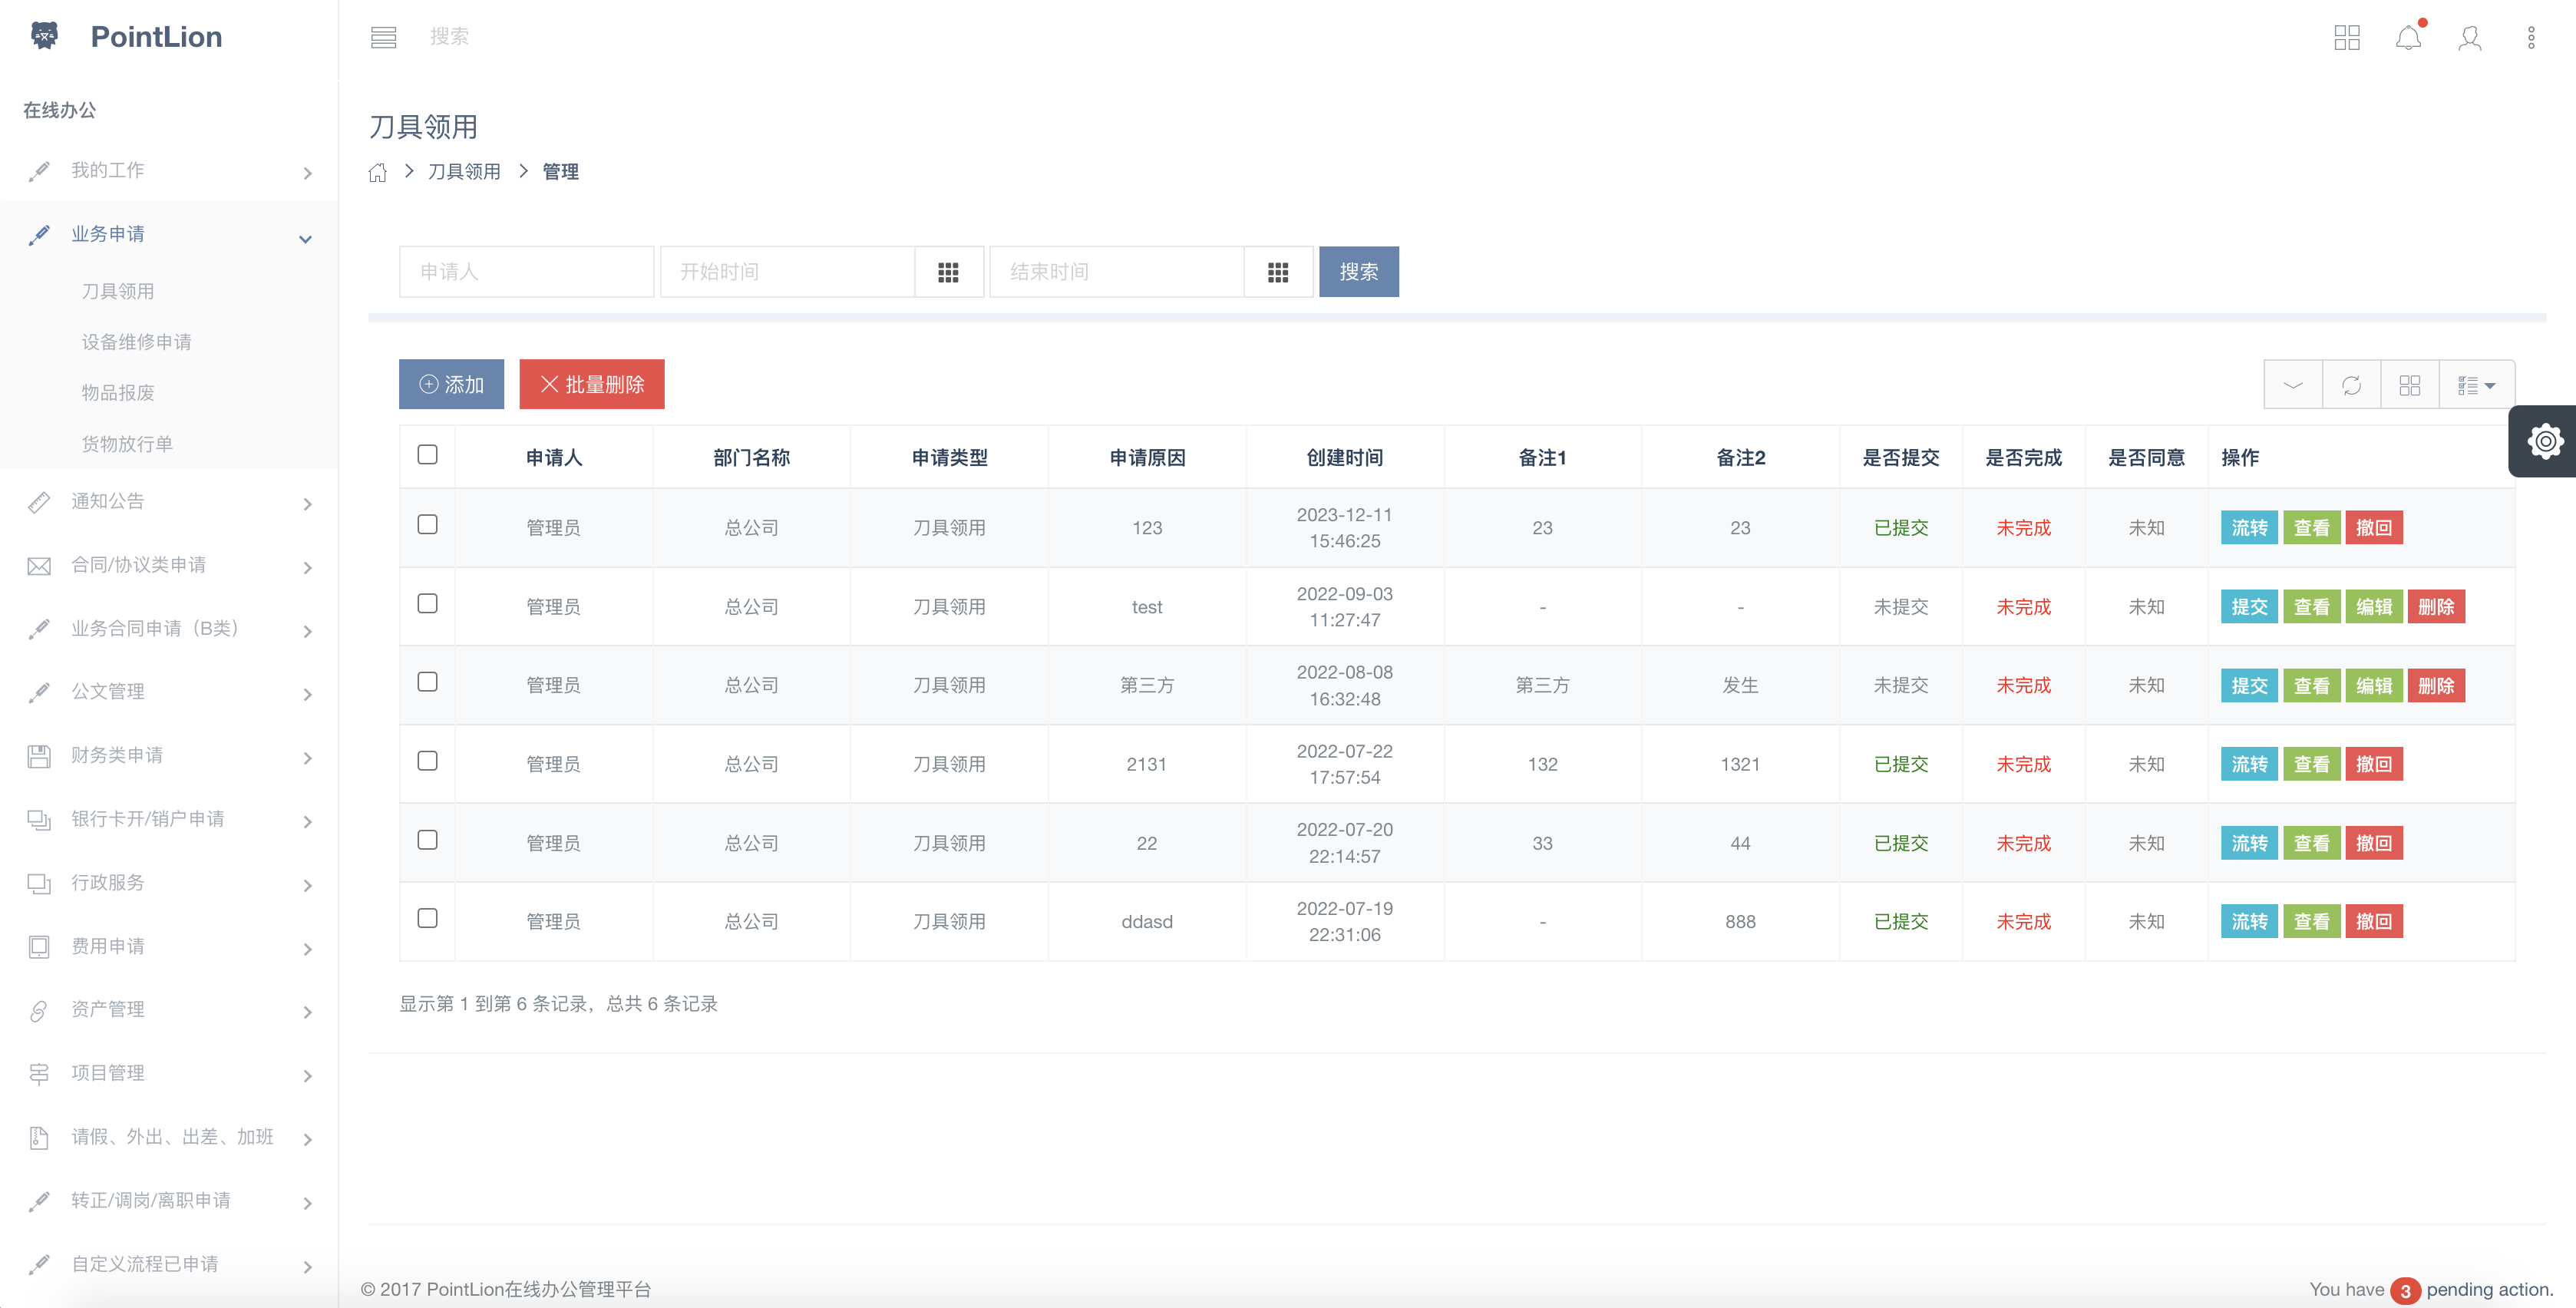Viewport: 2576px width, 1308px height.
Task: Check the row created 2023-12-11
Action: (427, 525)
